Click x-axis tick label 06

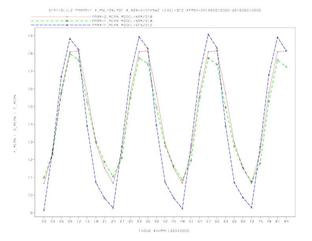(61, 221)
